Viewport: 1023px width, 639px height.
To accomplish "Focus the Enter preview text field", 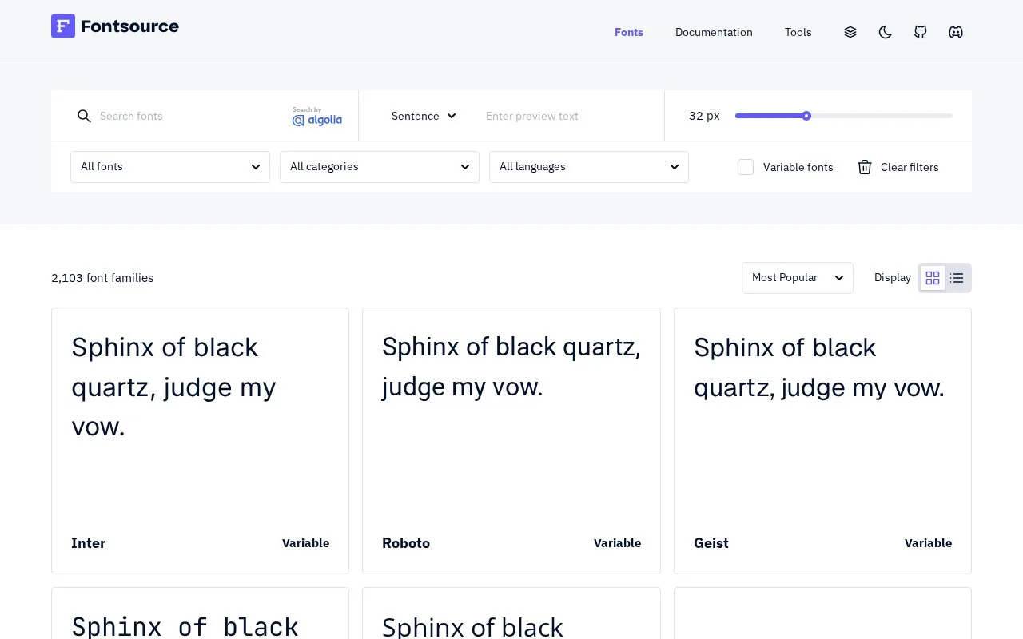I will coord(566,116).
